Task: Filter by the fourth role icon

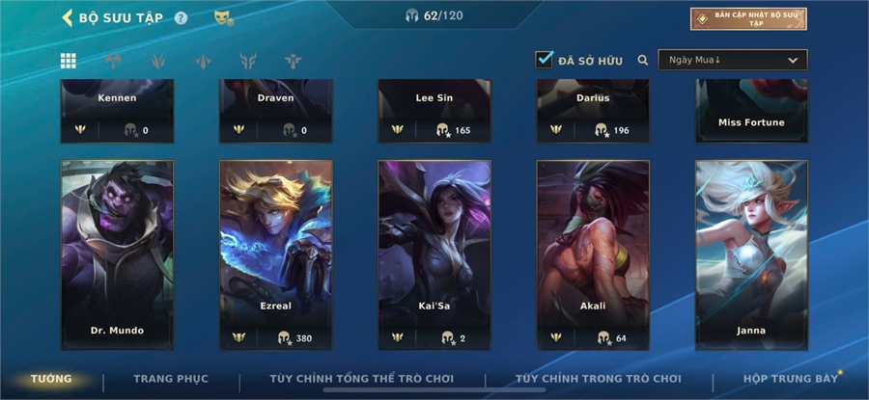Action: [248, 61]
